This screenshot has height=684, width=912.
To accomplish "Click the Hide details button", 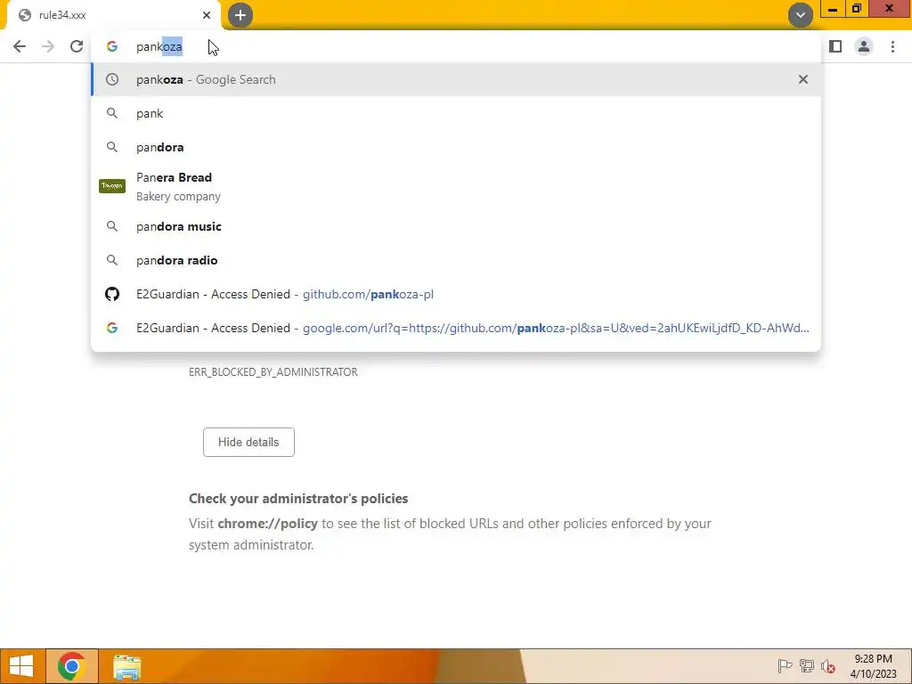I will tap(249, 442).
